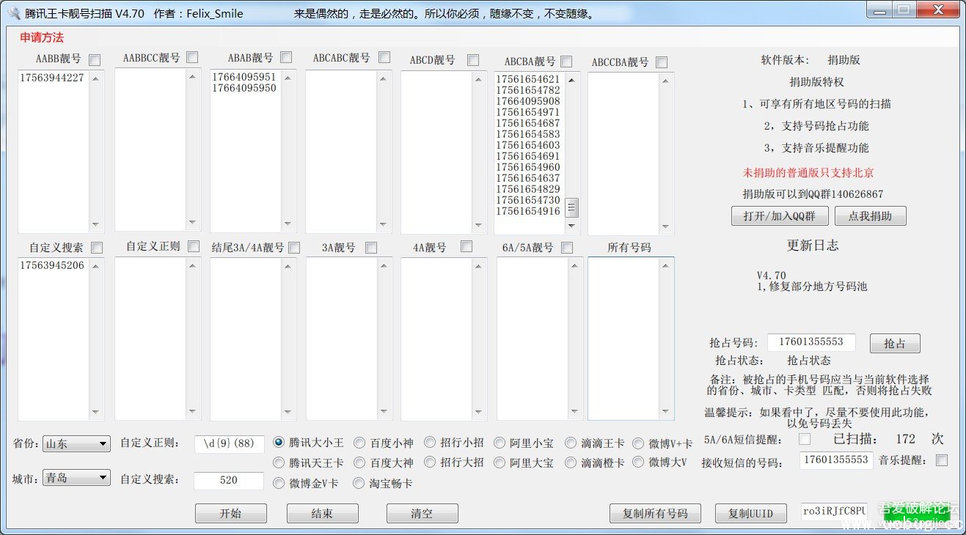This screenshot has height=535, width=966.
Task: Enable the AABBCC靓号 checkbox
Action: pos(192,57)
